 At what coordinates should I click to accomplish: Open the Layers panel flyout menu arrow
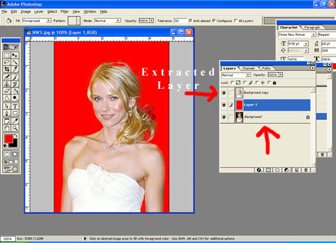[312, 68]
